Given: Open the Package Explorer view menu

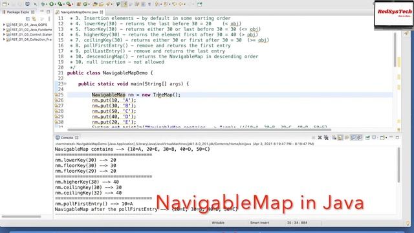Looking at the screenshot, I should [x=49, y=19].
